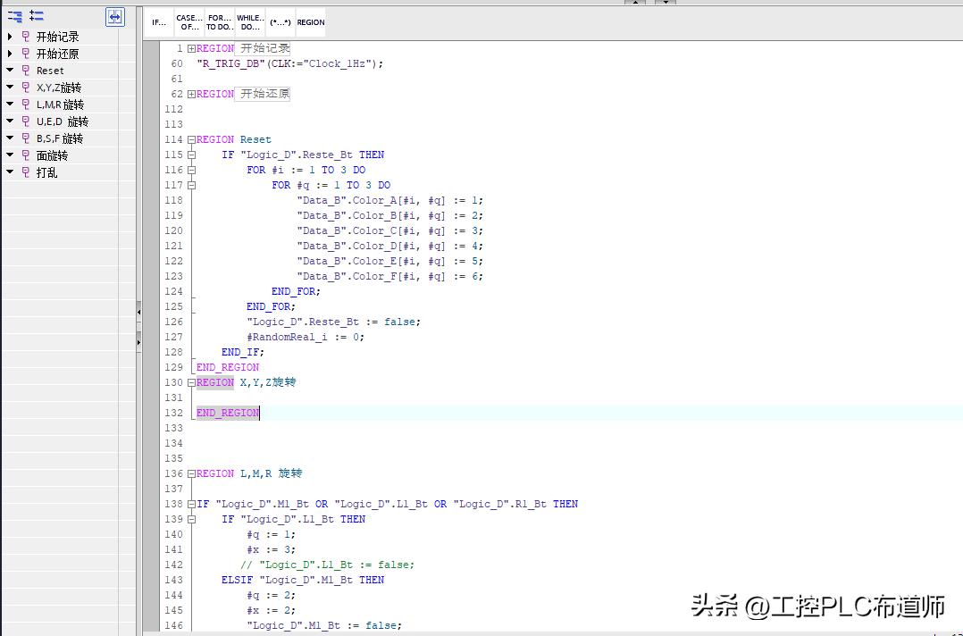Collapse the IF block fold at line 115

pos(191,155)
